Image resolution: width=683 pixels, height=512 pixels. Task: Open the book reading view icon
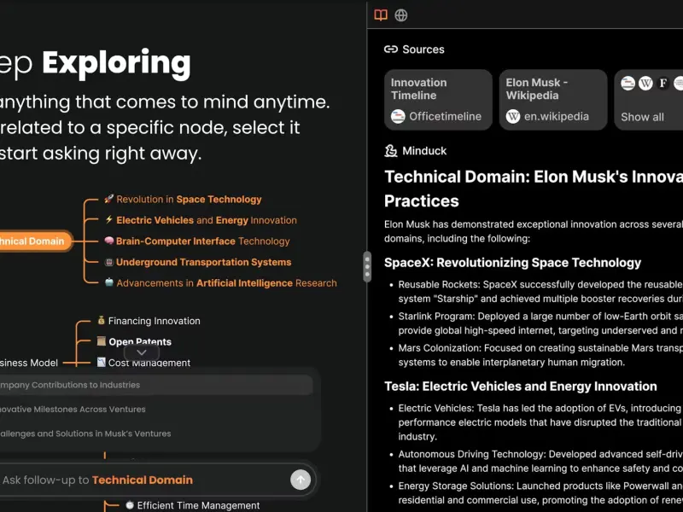381,15
